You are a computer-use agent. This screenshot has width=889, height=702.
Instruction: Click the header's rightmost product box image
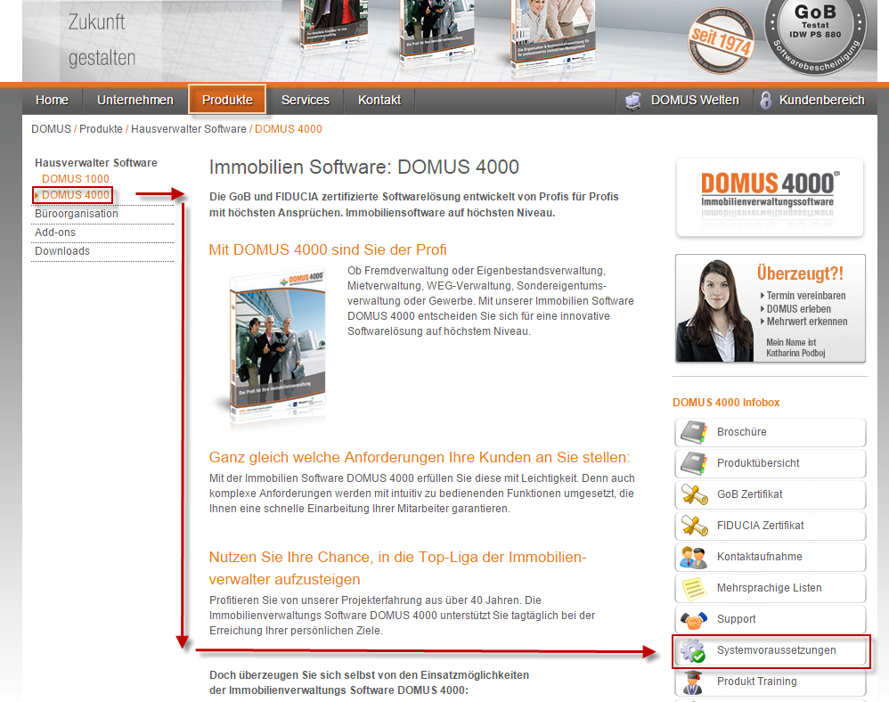553,35
